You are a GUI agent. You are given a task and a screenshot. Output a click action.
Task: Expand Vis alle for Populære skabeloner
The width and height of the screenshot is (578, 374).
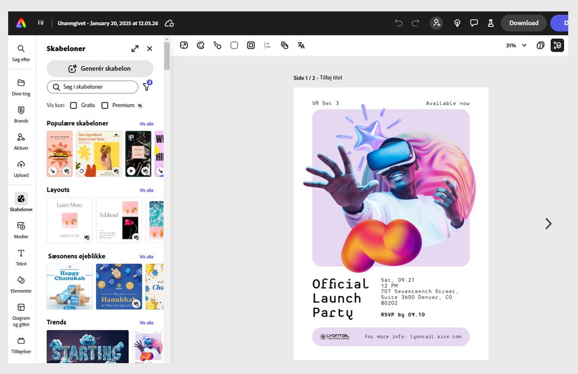[x=146, y=124]
